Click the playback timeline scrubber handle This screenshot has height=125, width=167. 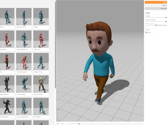[79, 124]
